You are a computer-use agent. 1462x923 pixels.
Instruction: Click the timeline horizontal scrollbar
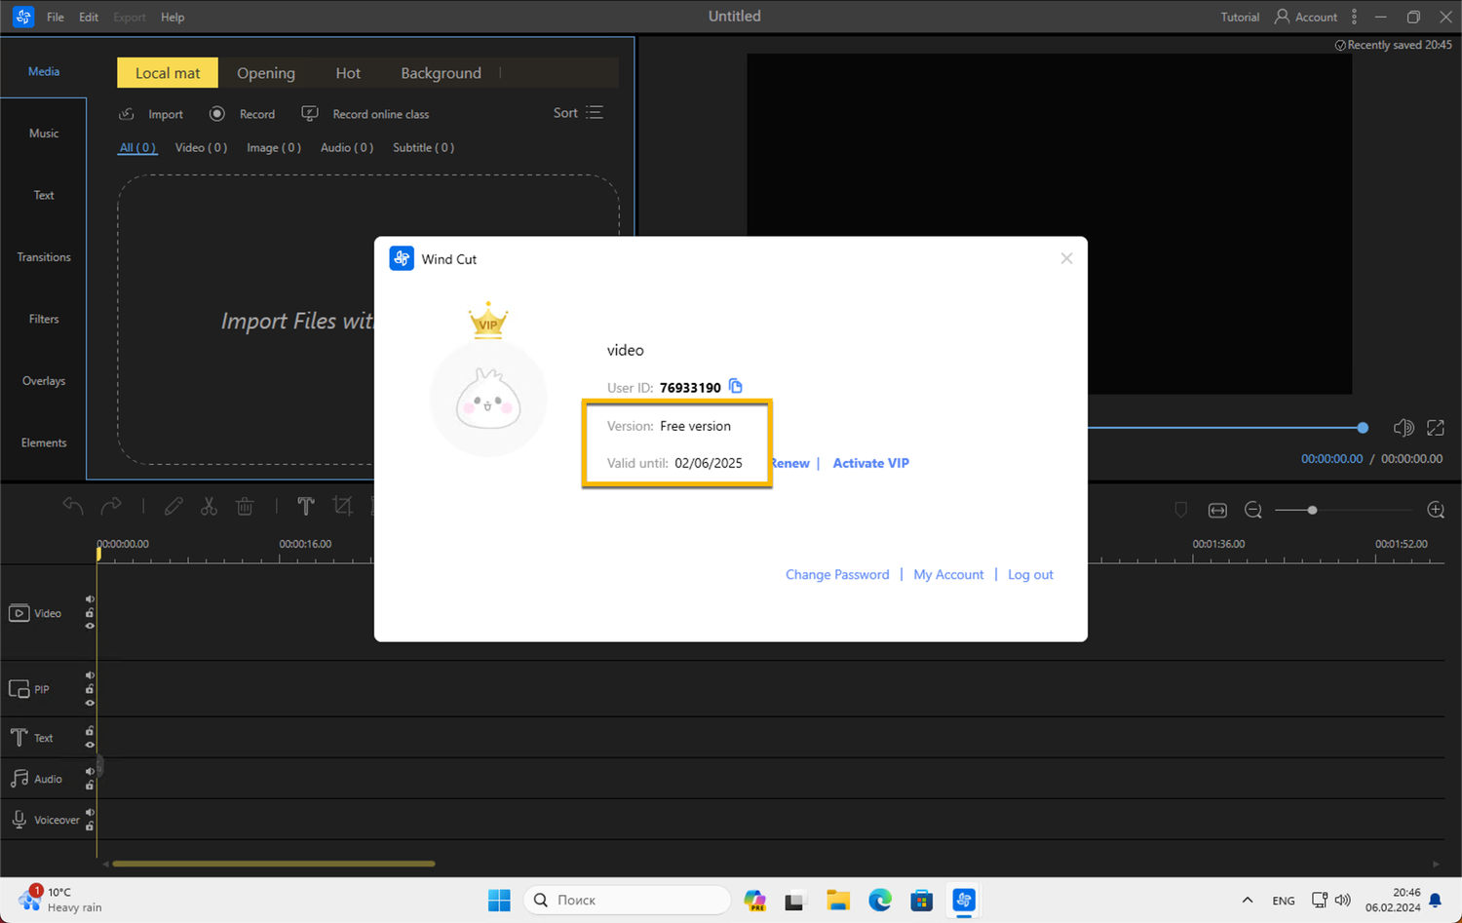coord(274,864)
